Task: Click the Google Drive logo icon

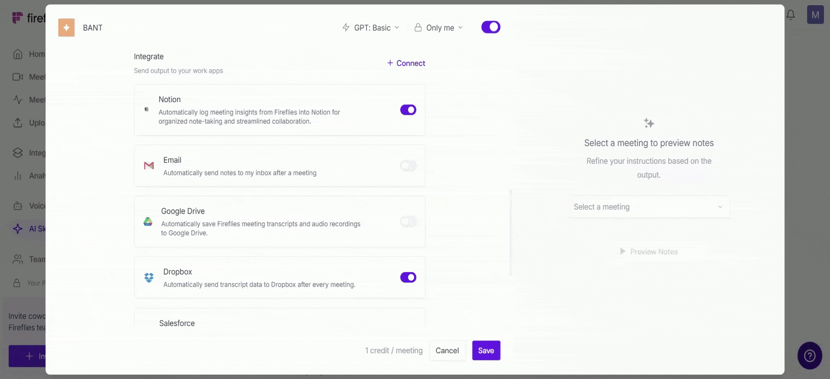Action: (x=148, y=222)
